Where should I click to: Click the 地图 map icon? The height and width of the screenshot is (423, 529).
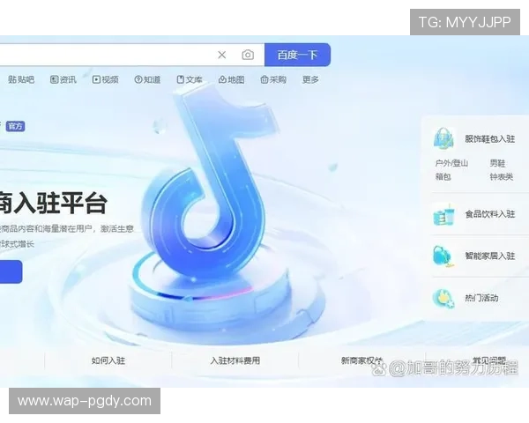pyautogui.click(x=222, y=79)
